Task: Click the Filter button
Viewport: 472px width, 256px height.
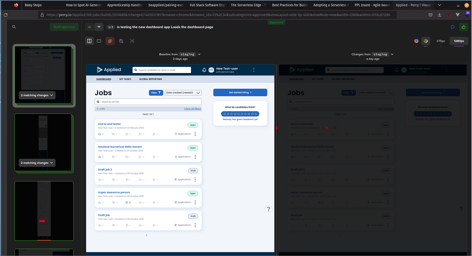Action: (x=156, y=93)
